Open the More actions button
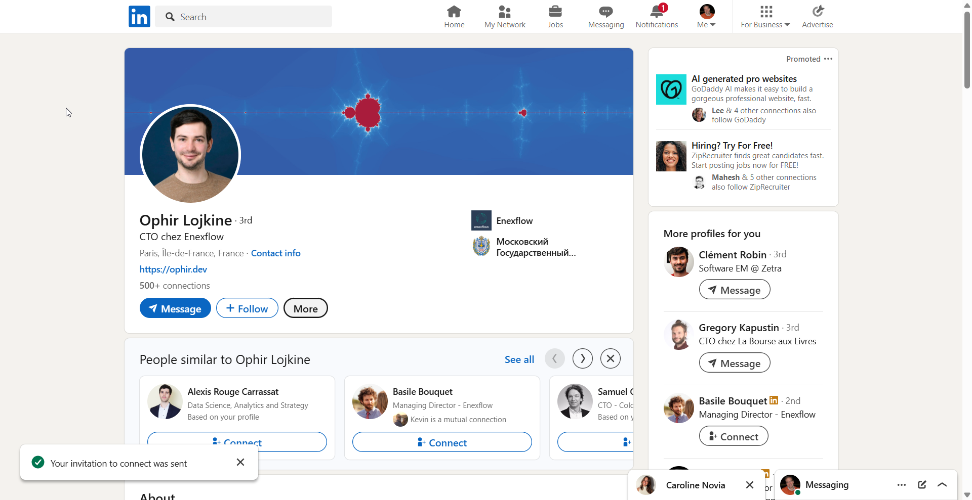Image resolution: width=972 pixels, height=500 pixels. [306, 308]
